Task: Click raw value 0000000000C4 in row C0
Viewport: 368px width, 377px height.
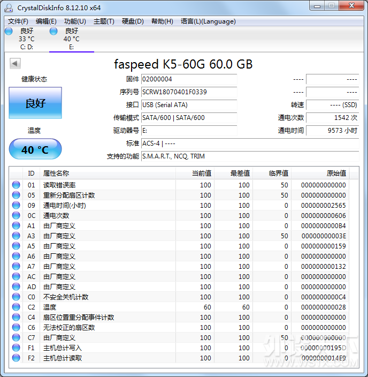Action: point(323,297)
